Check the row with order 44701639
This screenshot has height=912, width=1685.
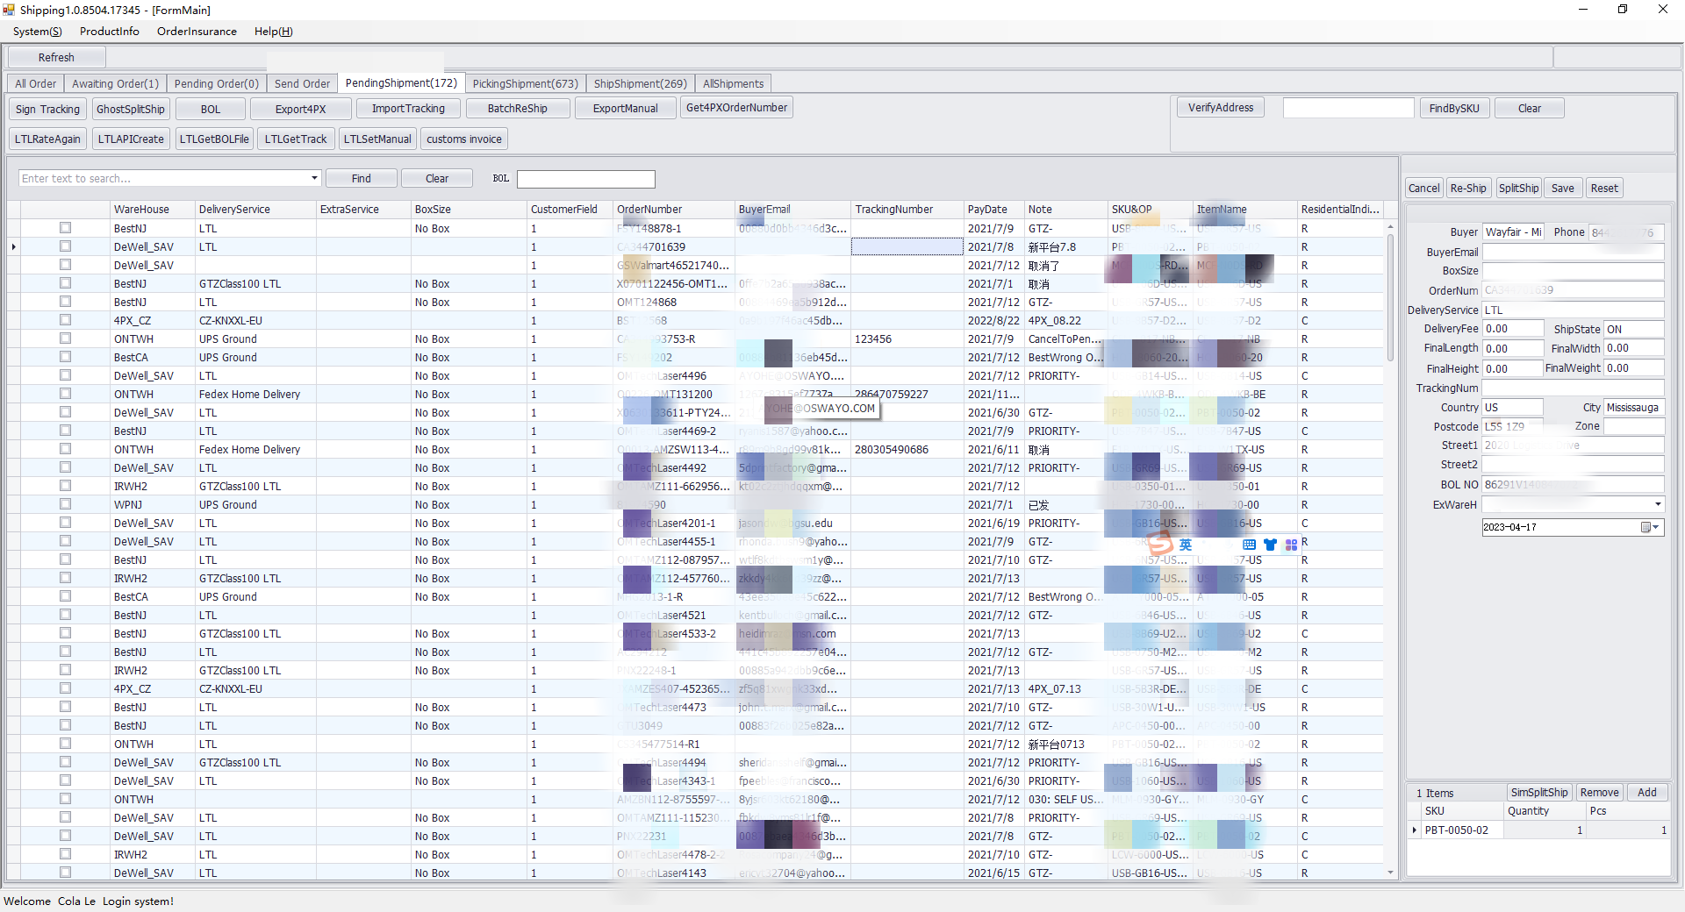65,246
